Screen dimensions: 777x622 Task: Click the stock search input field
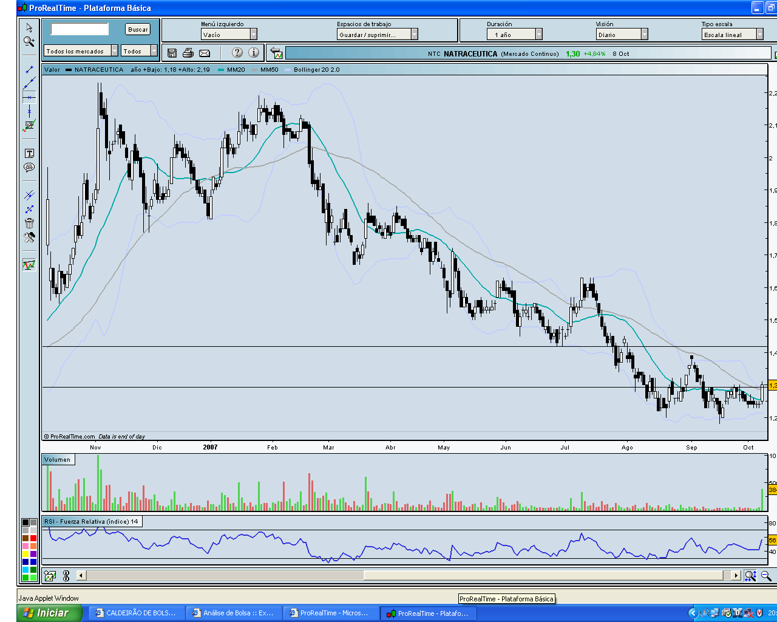80,29
